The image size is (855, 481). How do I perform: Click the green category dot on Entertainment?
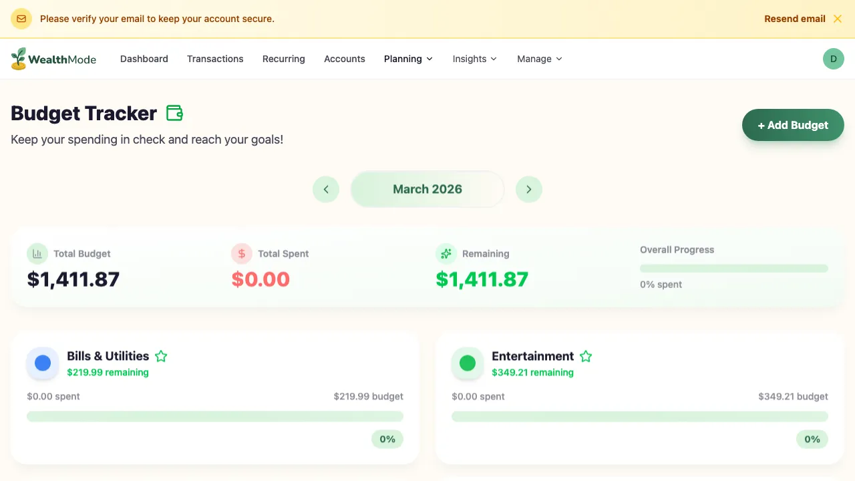point(468,363)
